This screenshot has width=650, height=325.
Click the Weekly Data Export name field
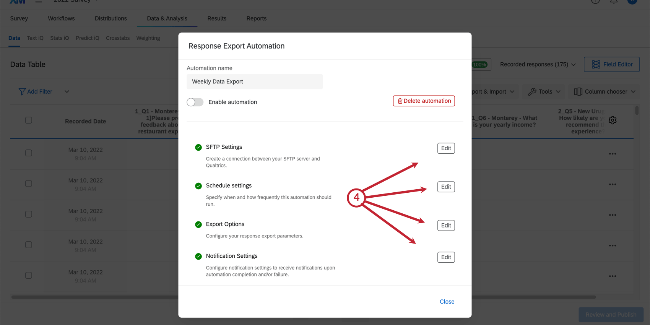pyautogui.click(x=255, y=81)
